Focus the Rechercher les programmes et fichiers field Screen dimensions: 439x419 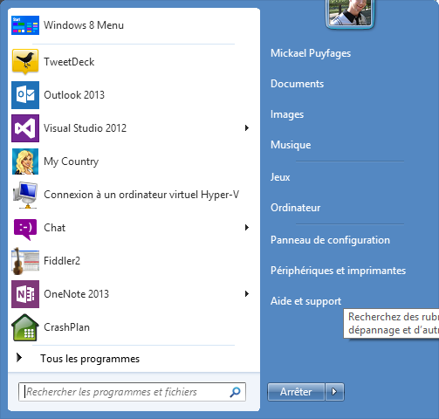pyautogui.click(x=132, y=392)
